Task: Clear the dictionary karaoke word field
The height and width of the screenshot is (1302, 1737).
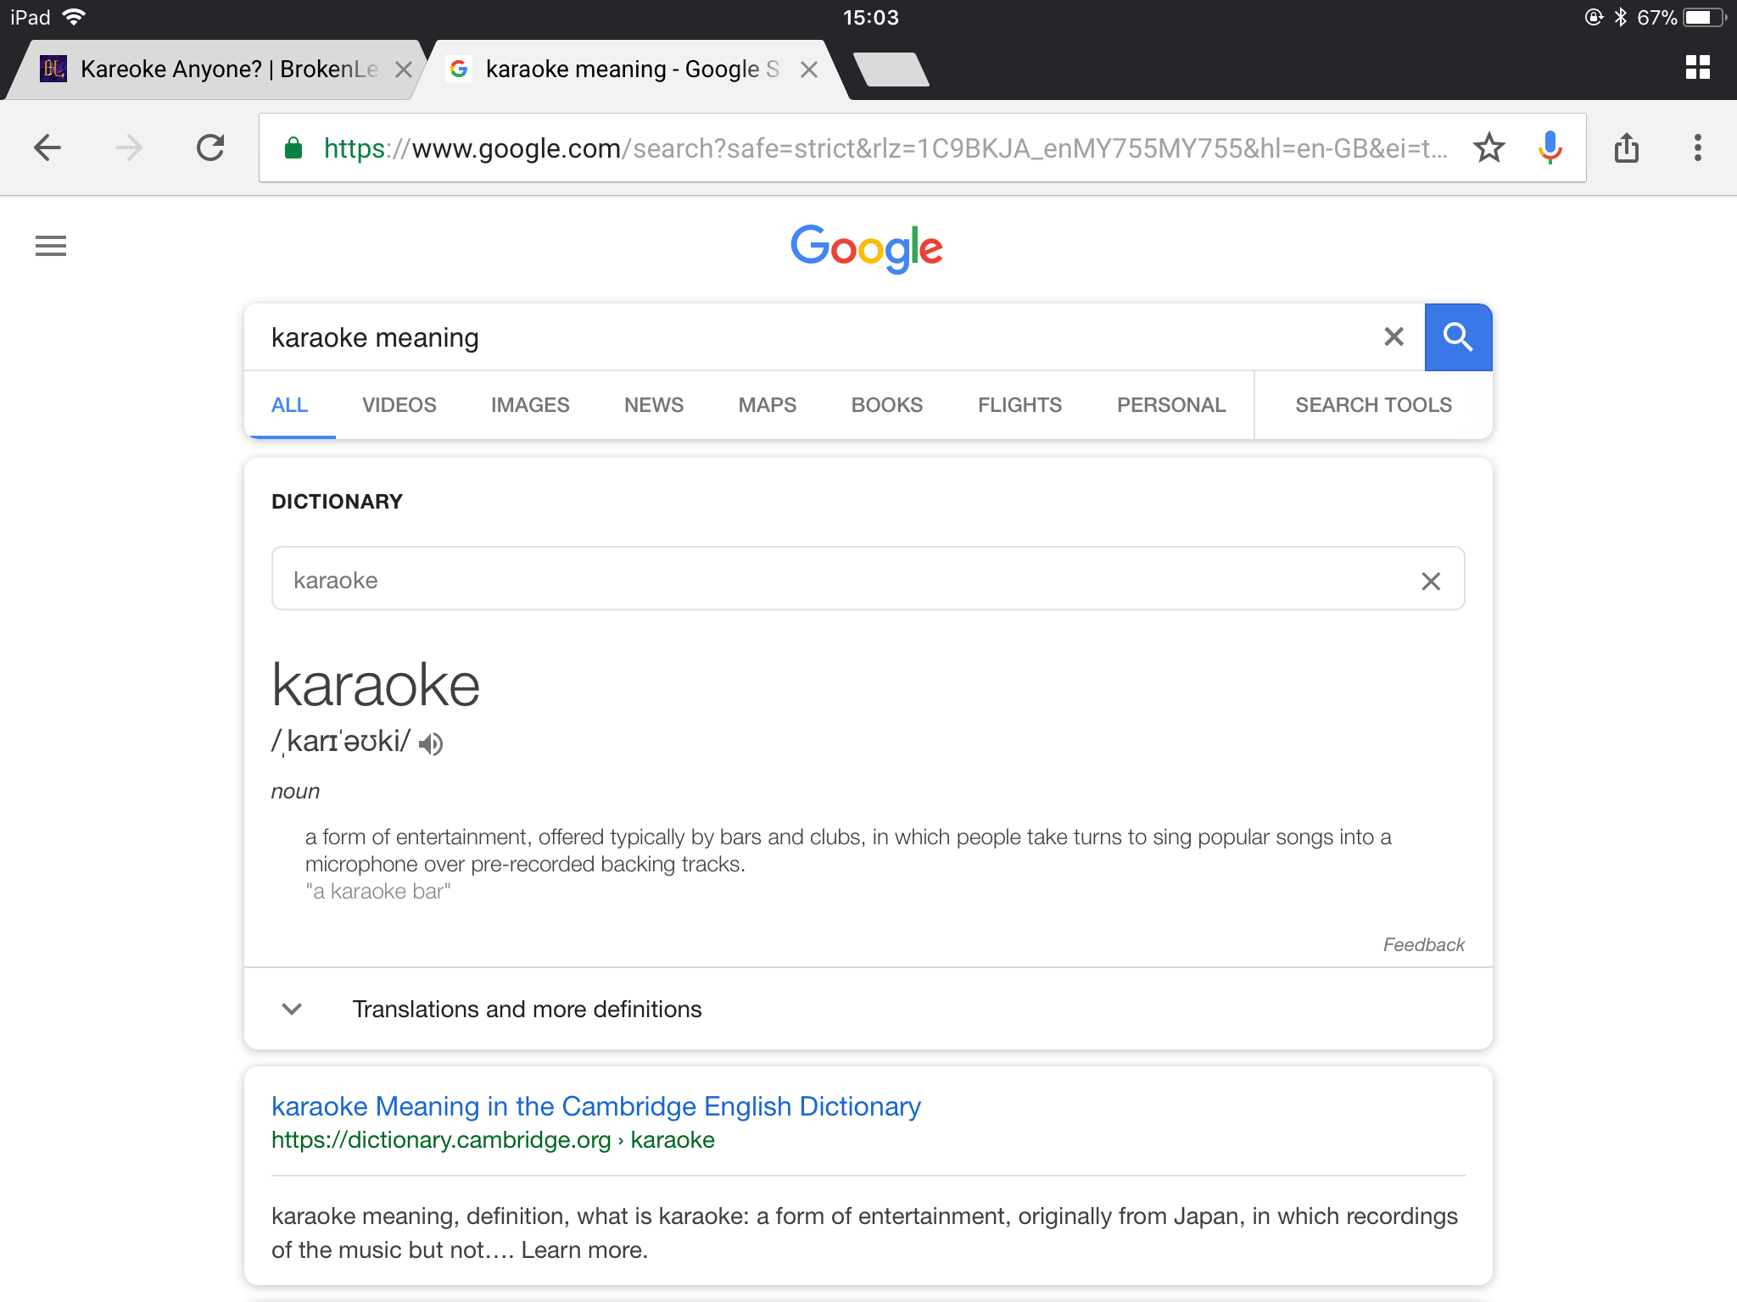Action: [1431, 581]
